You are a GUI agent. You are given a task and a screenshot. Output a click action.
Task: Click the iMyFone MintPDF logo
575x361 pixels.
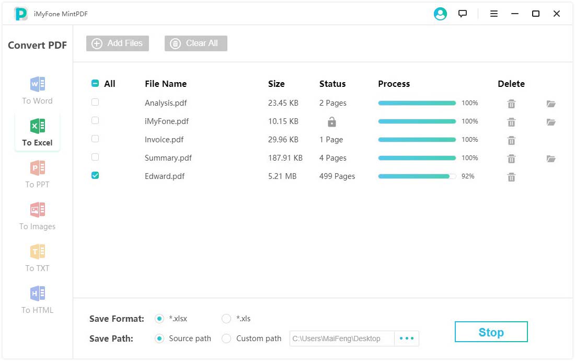click(x=21, y=14)
